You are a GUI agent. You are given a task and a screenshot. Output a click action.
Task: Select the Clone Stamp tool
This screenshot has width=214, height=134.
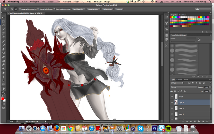[3, 49]
